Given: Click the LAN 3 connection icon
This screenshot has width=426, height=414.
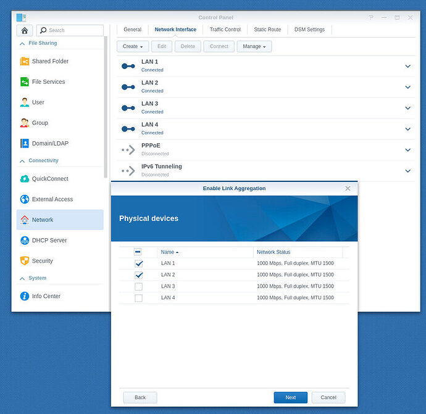Looking at the screenshot, I should coord(128,108).
